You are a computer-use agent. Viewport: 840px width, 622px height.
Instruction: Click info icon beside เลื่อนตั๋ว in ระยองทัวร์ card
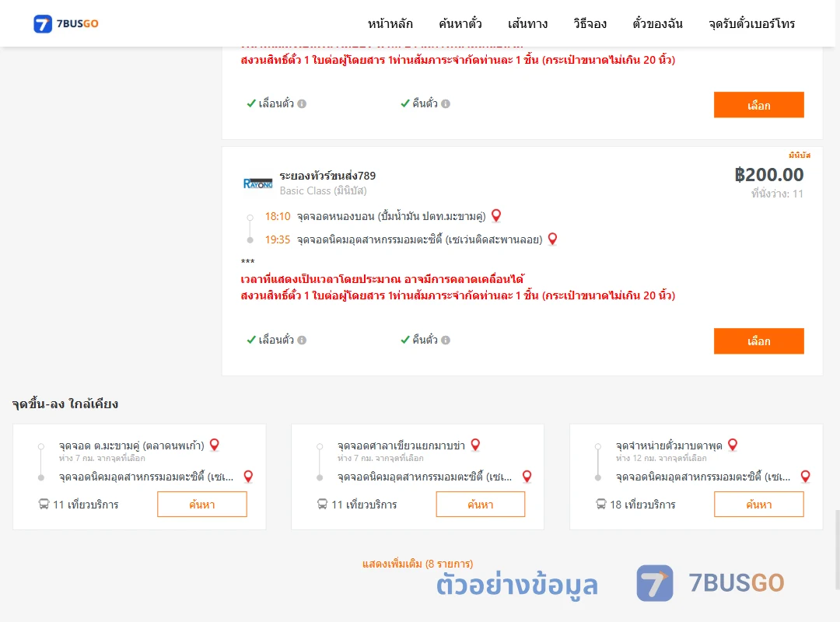(302, 341)
